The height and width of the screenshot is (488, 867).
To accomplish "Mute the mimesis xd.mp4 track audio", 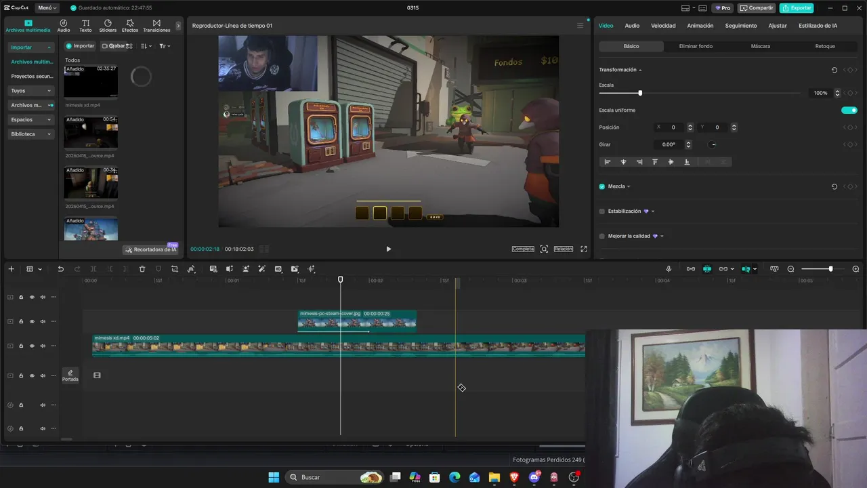I will [43, 346].
